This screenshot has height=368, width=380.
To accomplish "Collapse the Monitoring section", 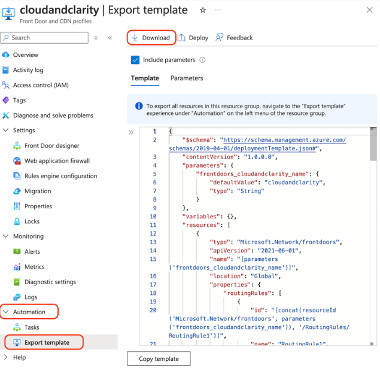I will pos(7,237).
